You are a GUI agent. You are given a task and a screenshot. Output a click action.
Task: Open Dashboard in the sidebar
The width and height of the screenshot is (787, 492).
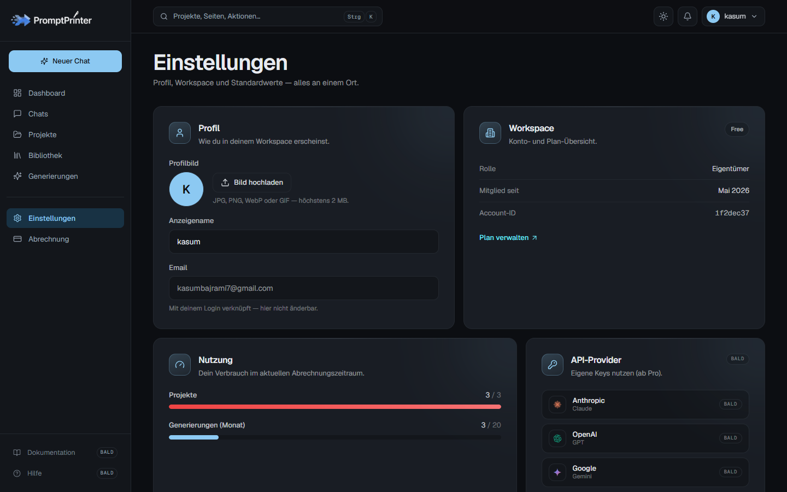click(x=65, y=93)
